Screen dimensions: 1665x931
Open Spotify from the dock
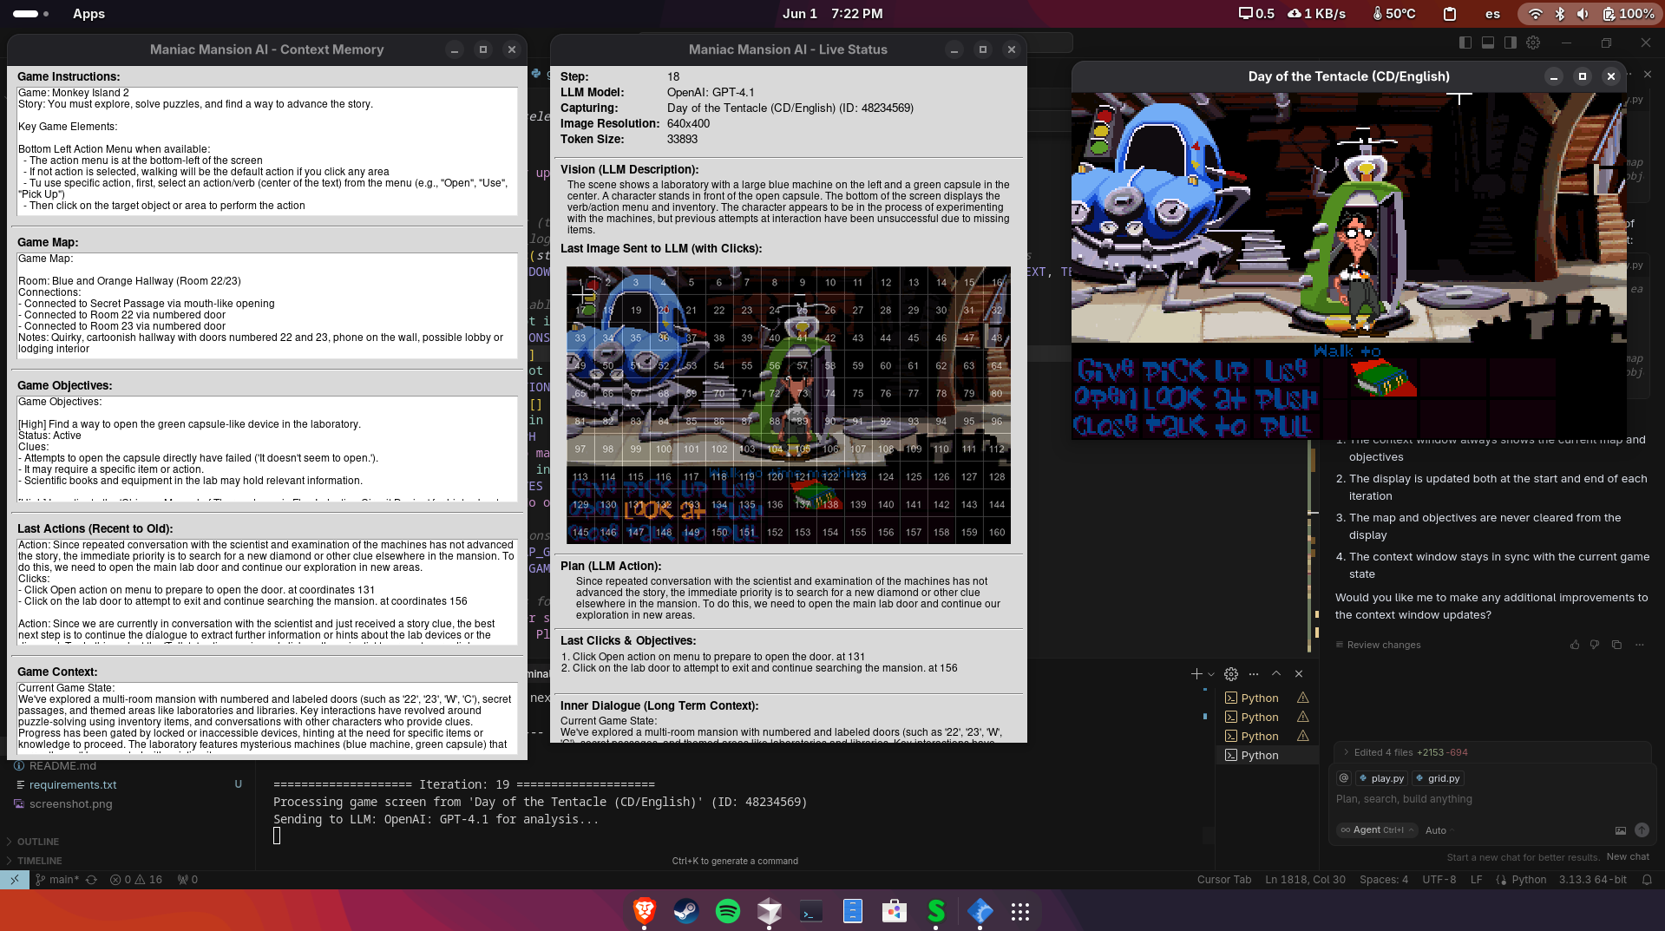[727, 911]
